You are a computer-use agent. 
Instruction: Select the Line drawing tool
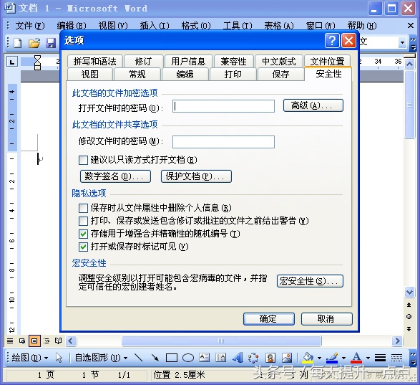point(139,358)
